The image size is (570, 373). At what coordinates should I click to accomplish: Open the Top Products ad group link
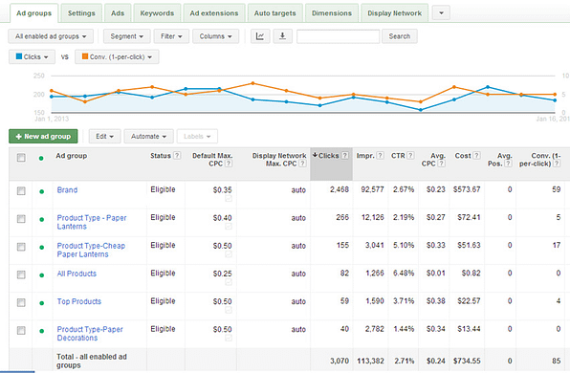(78, 301)
